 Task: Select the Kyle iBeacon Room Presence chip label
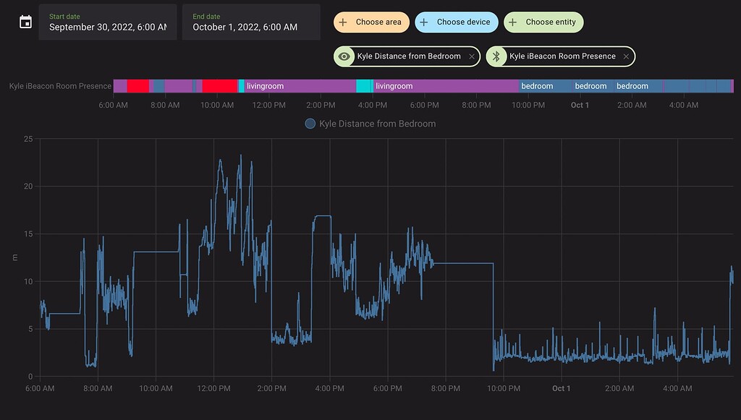click(562, 56)
